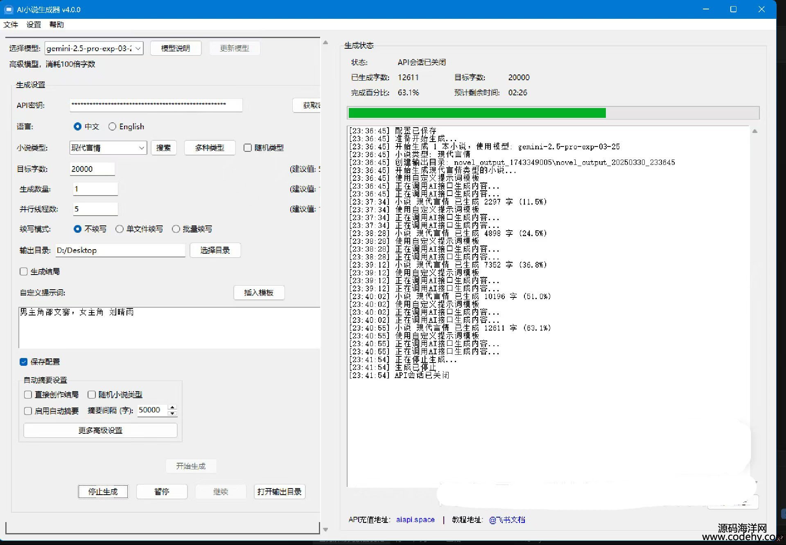This screenshot has height=545, width=786.
Task: Click inside the 自定义提示词 text area
Action: coord(169,328)
